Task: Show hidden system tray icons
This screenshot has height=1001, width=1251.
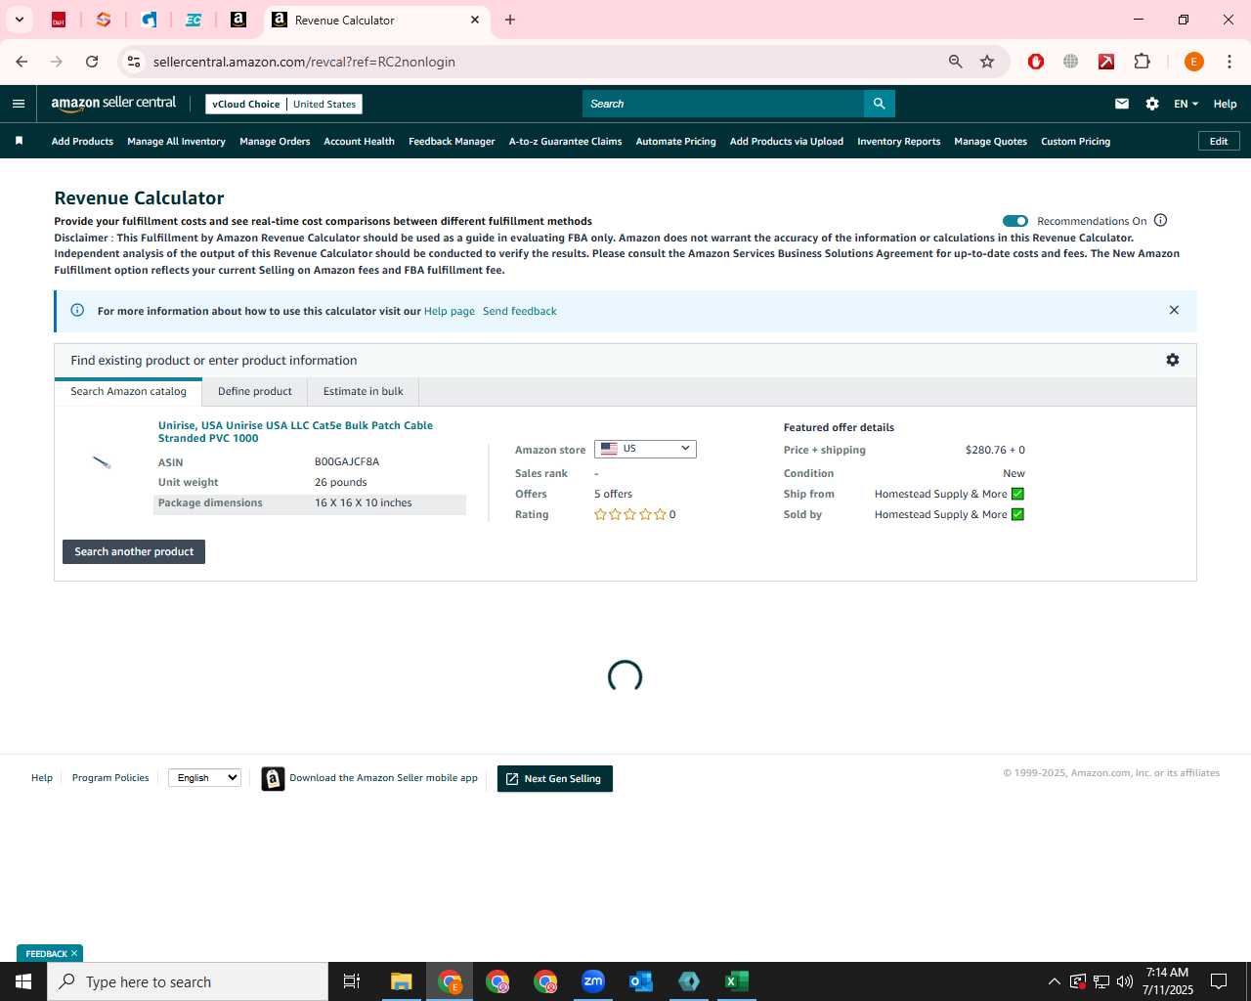Action: click(x=1054, y=981)
